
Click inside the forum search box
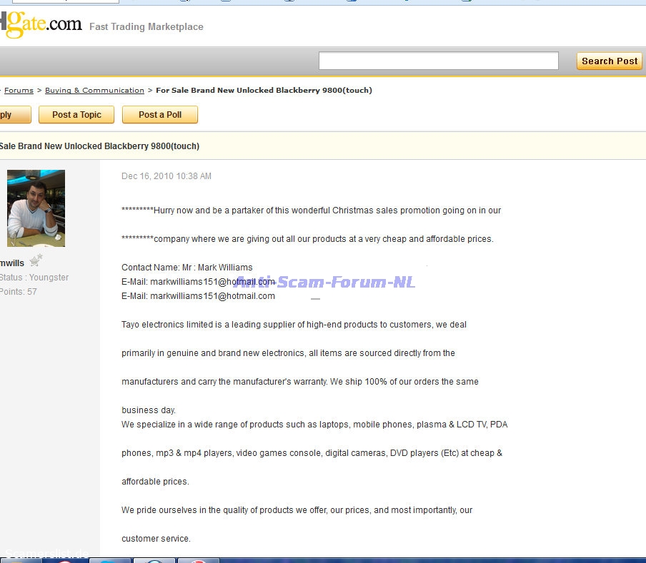coord(438,61)
